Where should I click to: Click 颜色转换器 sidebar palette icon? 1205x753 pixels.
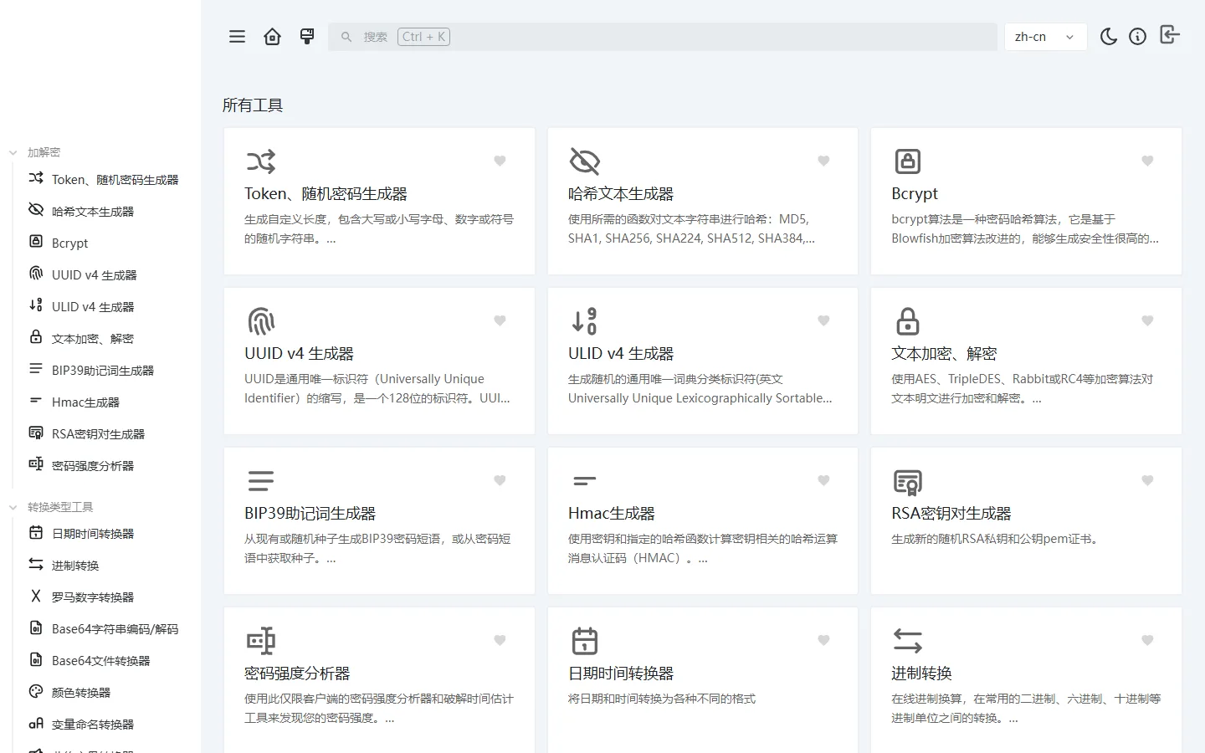click(x=36, y=691)
